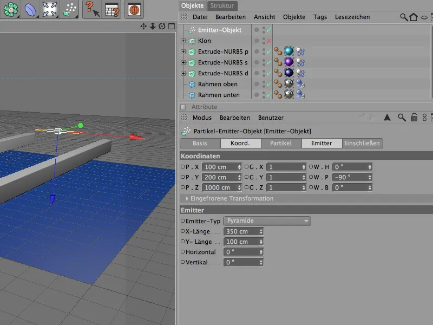The image size is (433, 325).
Task: Select material tag on Extrude-NURBS p
Action: tap(288, 51)
